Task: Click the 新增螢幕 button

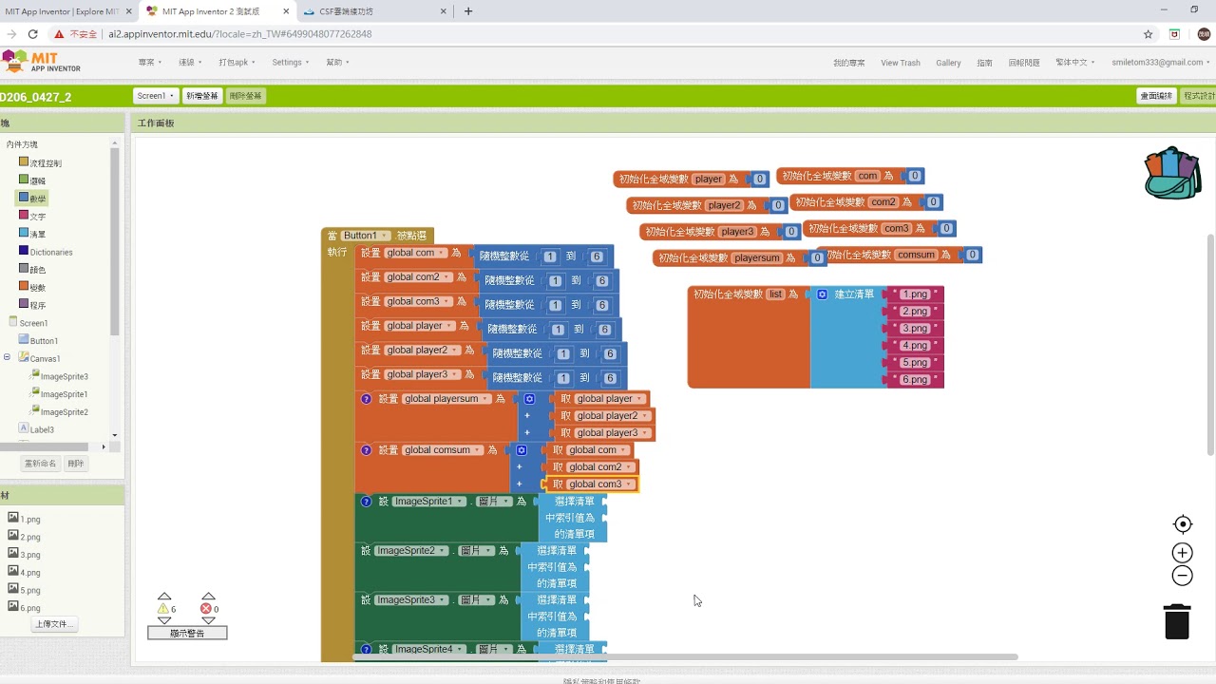Action: click(x=202, y=96)
